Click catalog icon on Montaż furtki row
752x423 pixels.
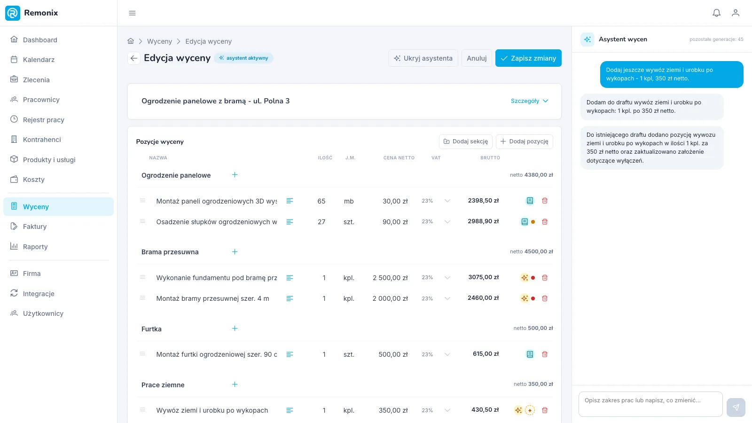530,354
